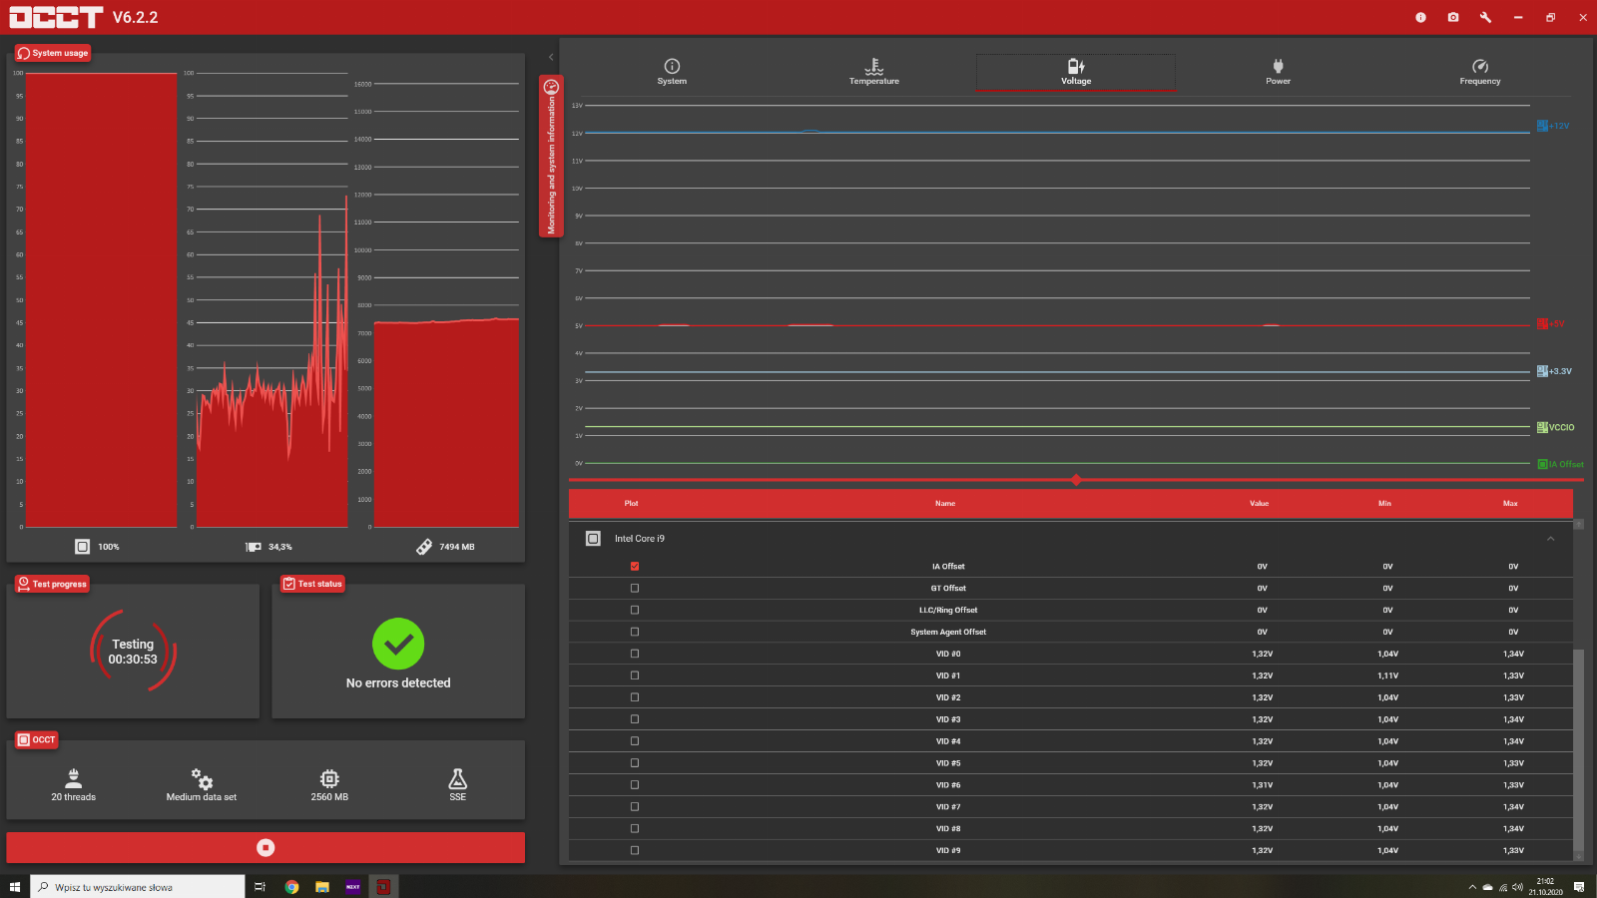Open Task View on the taskbar
This screenshot has width=1597, height=898.
pos(261,887)
